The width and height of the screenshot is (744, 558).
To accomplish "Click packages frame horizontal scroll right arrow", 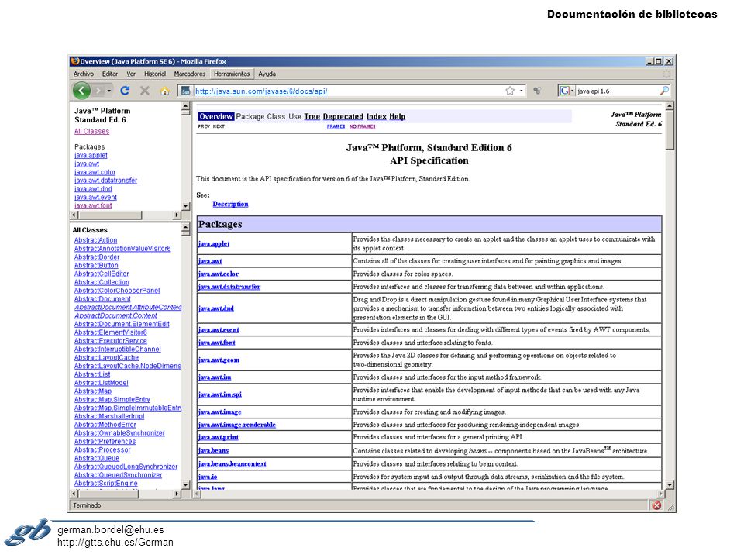I will coord(177,215).
